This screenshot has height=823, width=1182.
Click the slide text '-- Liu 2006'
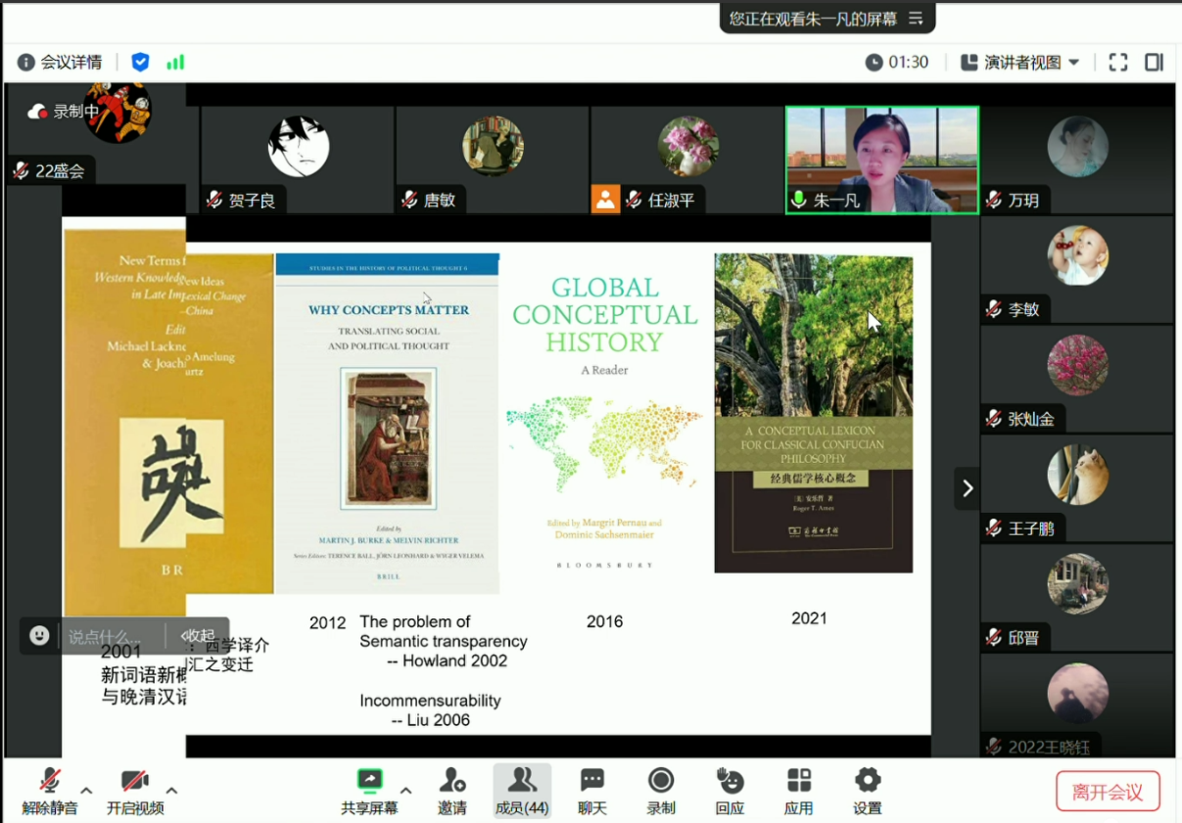[x=430, y=720]
